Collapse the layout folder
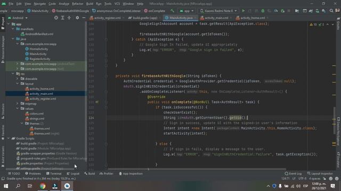Viewport: 341px width, 191px height. point(18,84)
